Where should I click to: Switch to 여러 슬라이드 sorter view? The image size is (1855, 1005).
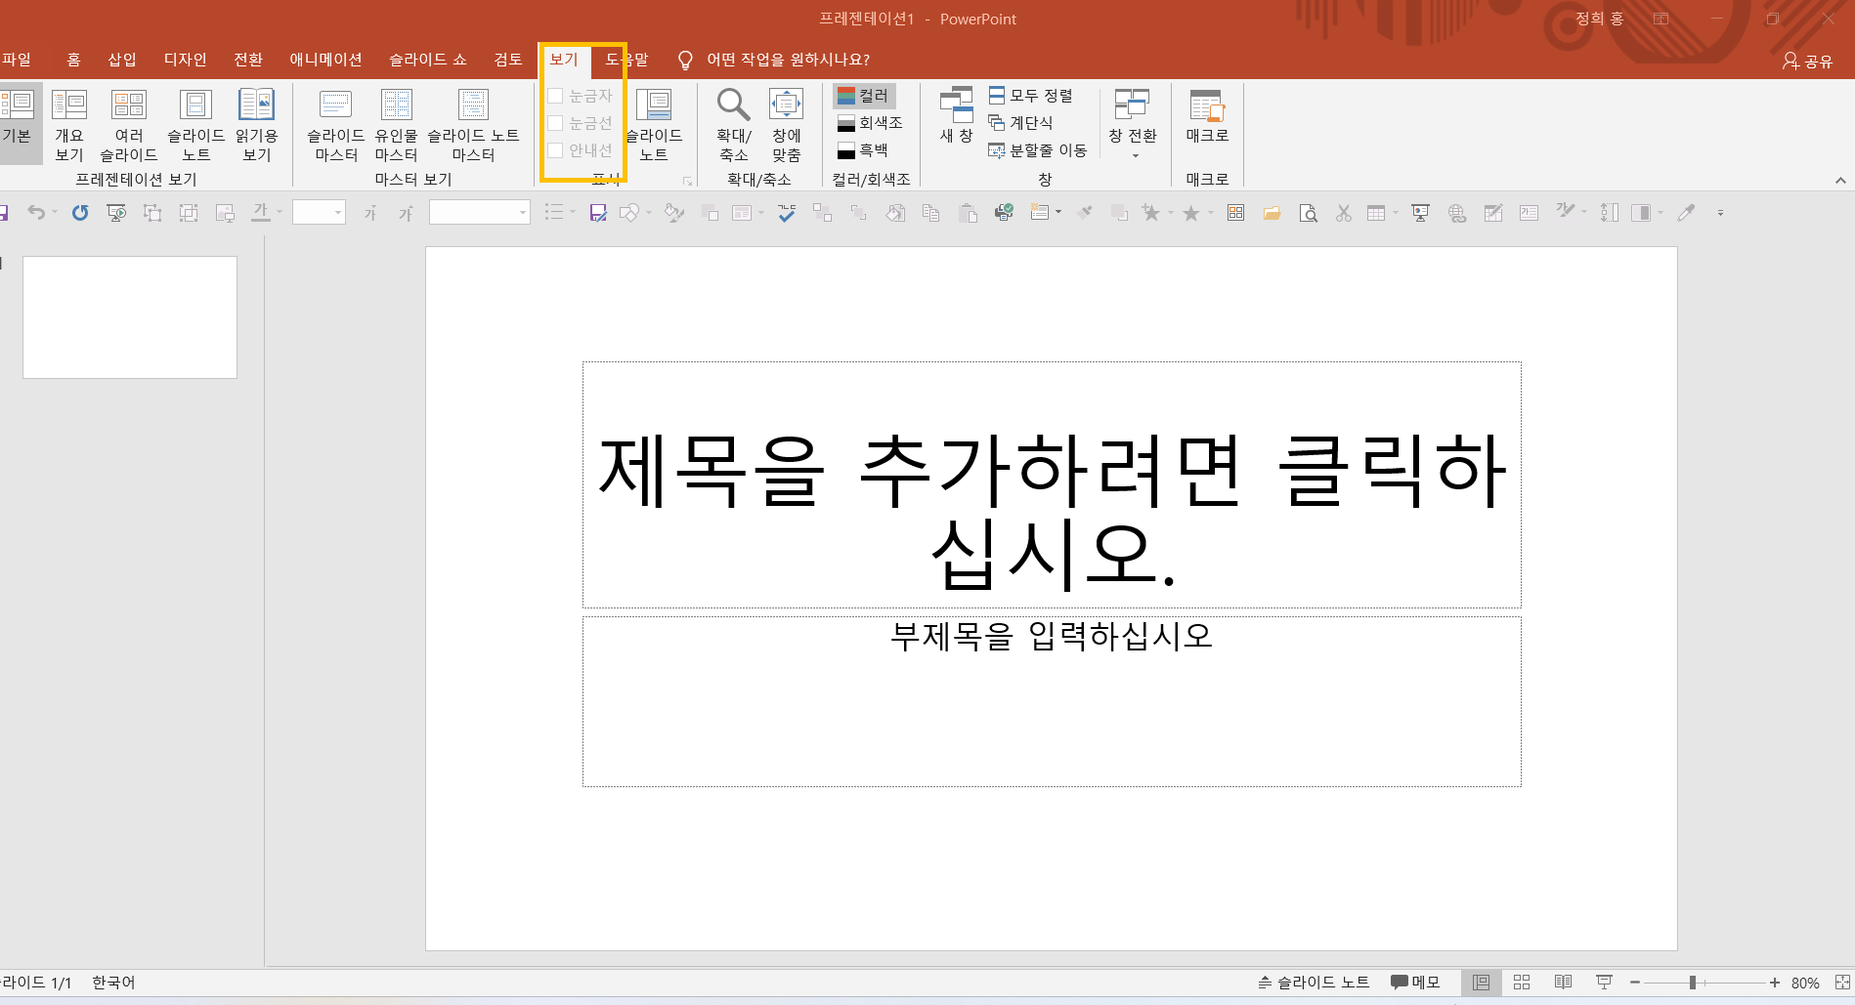click(128, 125)
